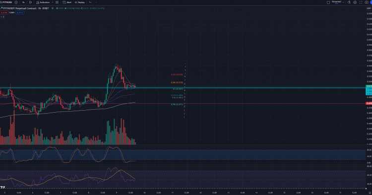
Task: Expand the manage layouts dropdown arrow
Action: coord(344,2)
